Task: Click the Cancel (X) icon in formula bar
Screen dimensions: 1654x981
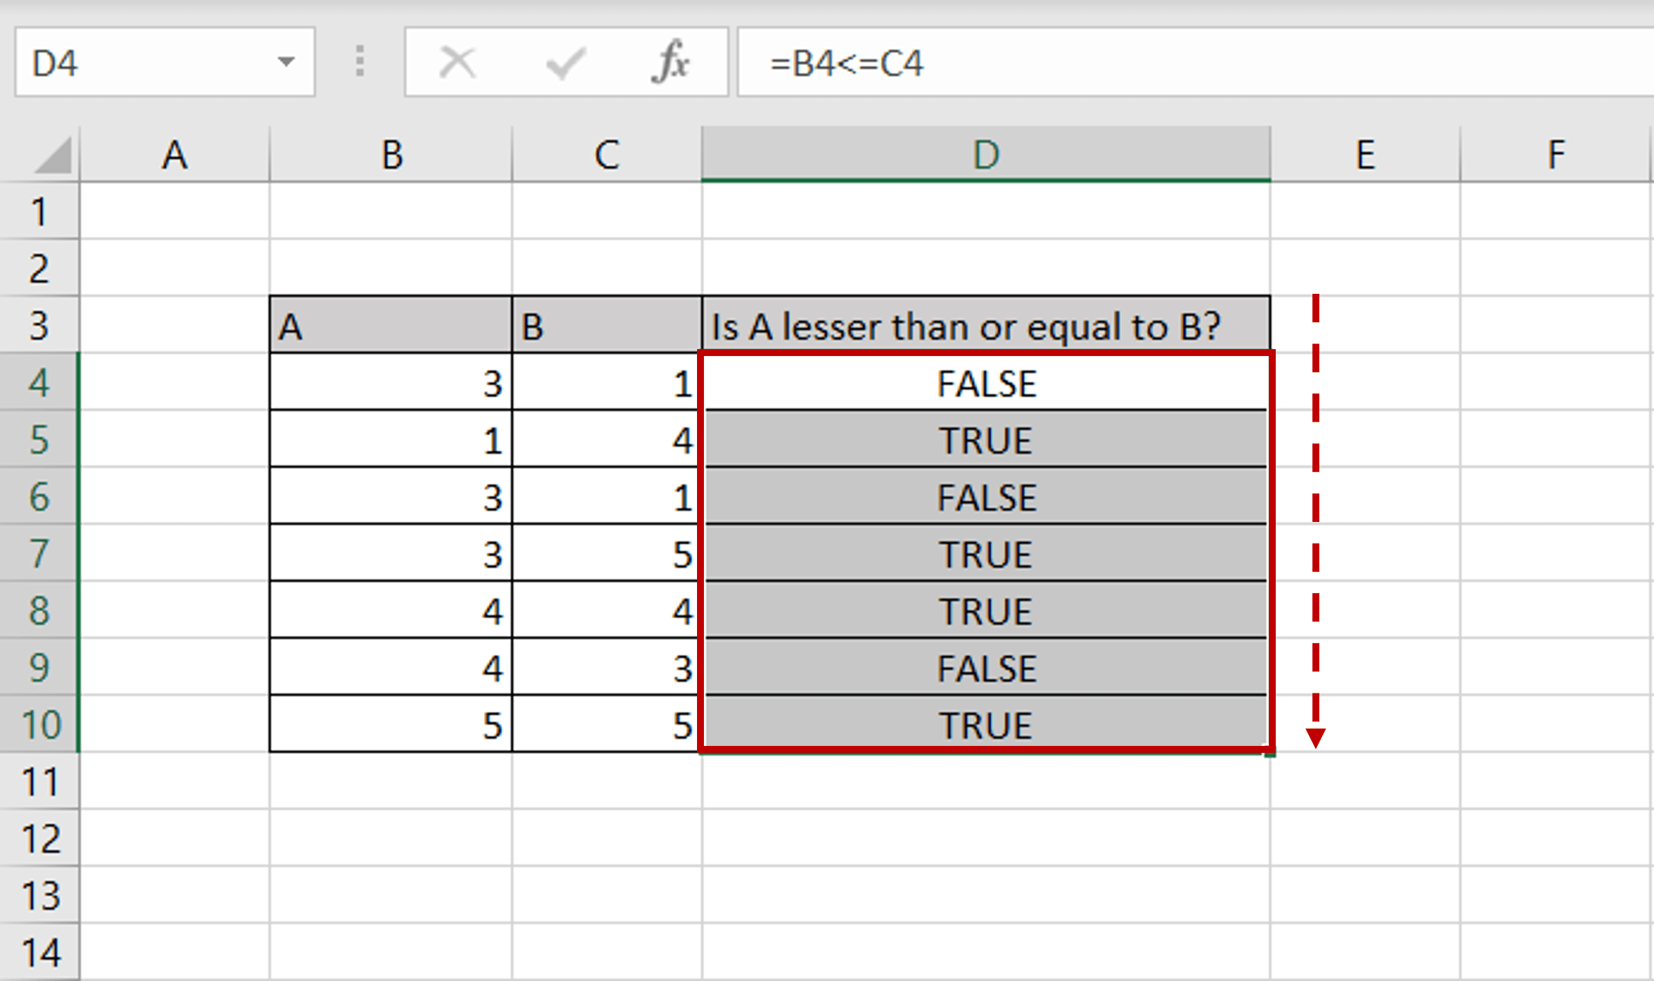Action: coord(458,63)
